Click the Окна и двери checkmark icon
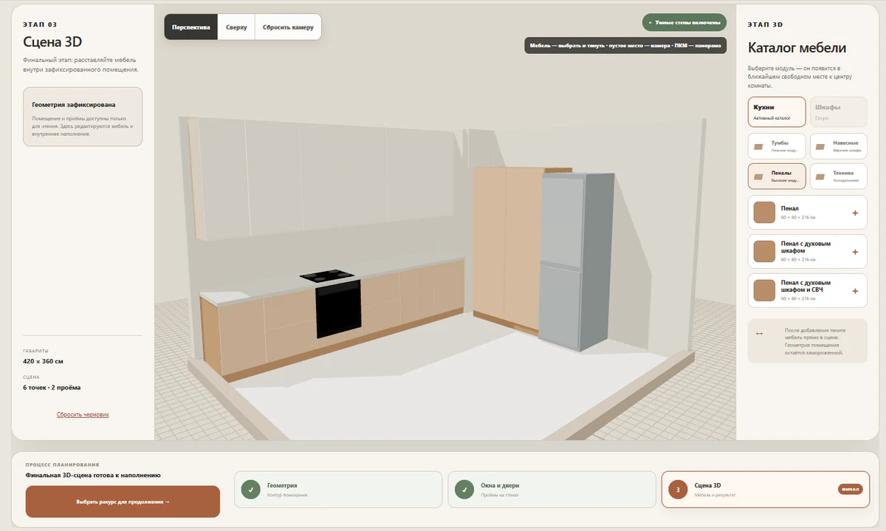The height and width of the screenshot is (531, 886). 465,489
